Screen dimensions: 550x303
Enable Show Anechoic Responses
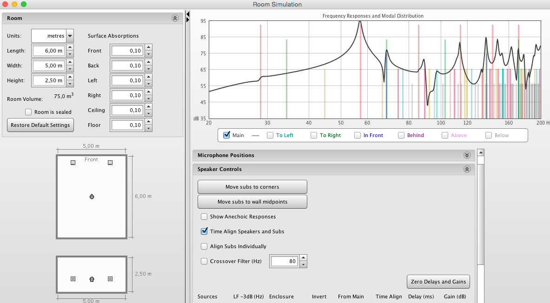point(204,217)
